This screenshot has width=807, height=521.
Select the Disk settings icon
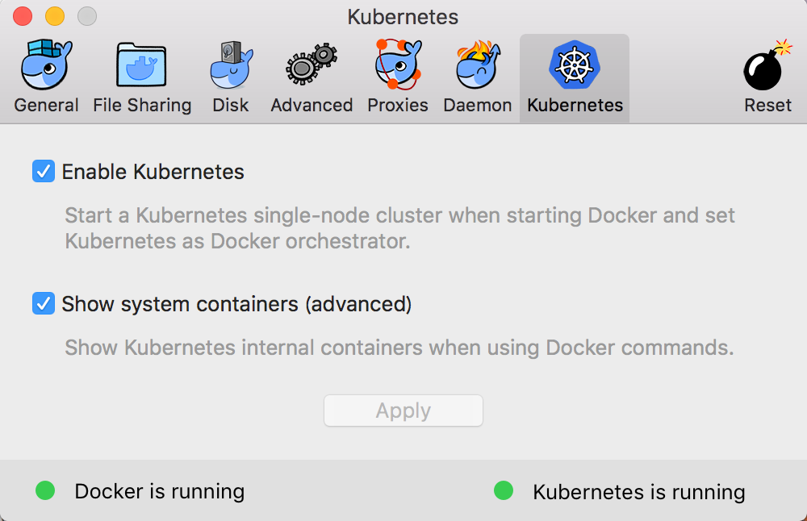click(231, 65)
